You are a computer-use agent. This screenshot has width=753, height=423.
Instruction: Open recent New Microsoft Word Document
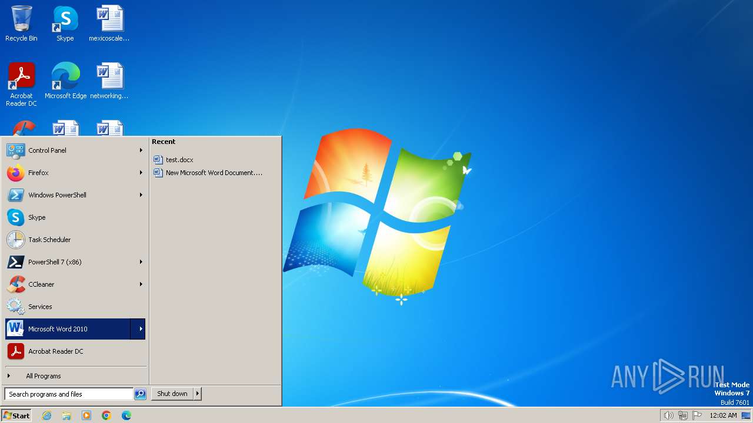tap(208, 173)
